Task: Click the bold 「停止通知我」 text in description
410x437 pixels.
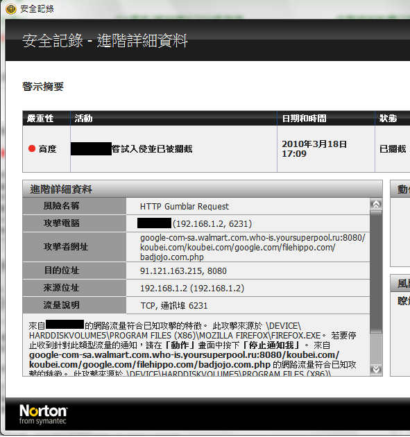Action: pyautogui.click(x=271, y=345)
